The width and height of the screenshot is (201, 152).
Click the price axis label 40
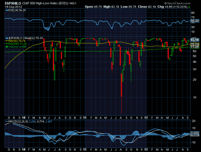click(194, 62)
